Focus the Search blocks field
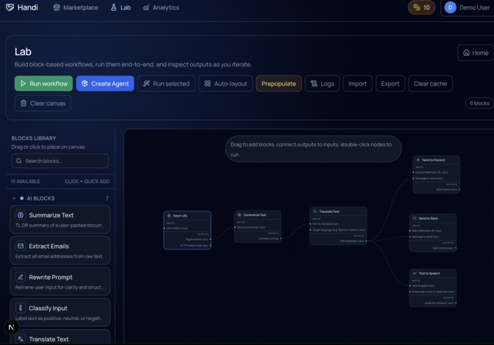This screenshot has height=345, width=494. (60, 161)
